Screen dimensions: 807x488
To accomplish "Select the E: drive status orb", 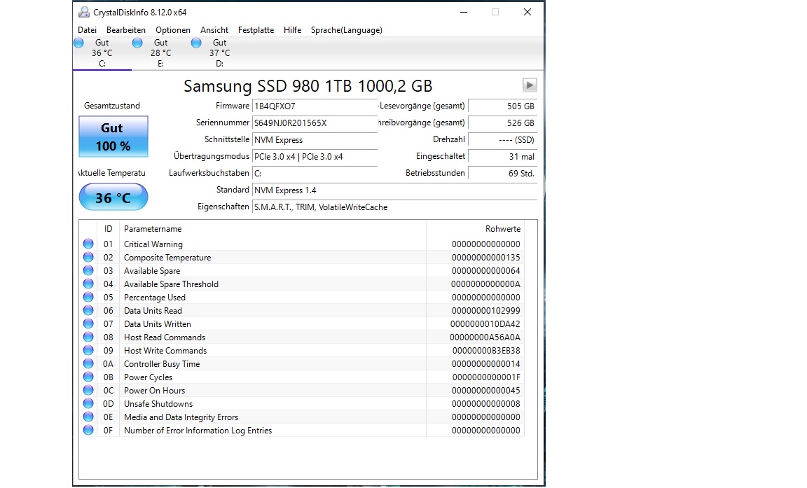I will pyautogui.click(x=137, y=43).
